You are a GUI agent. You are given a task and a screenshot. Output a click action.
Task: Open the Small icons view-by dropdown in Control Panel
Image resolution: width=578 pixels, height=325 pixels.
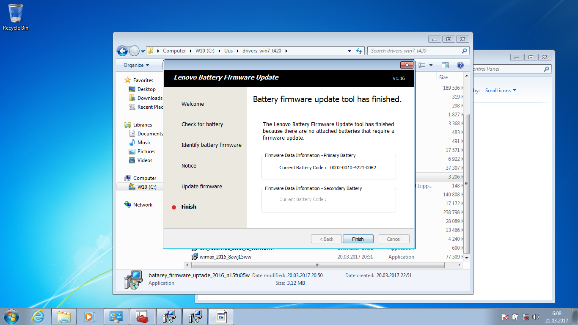[501, 91]
